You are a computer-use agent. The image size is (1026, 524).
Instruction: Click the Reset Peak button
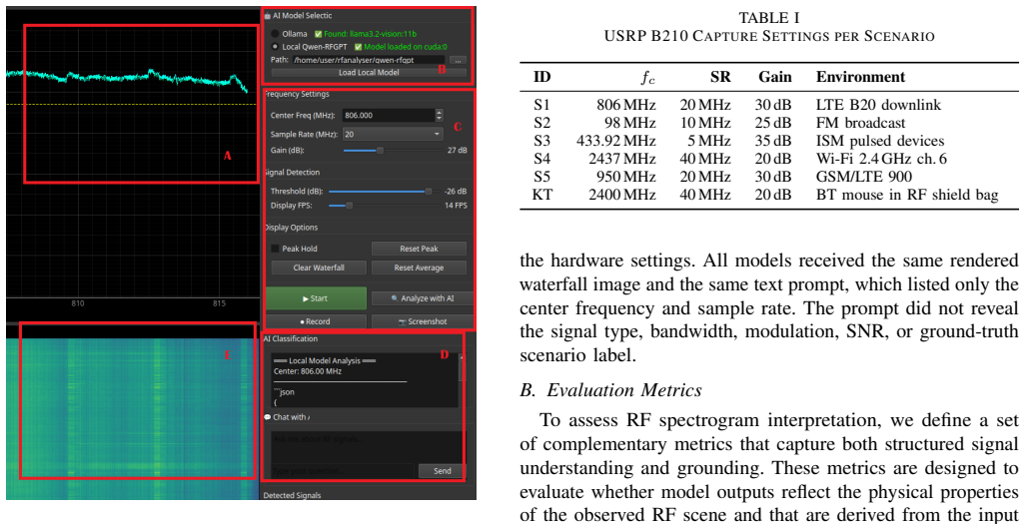[x=419, y=249]
